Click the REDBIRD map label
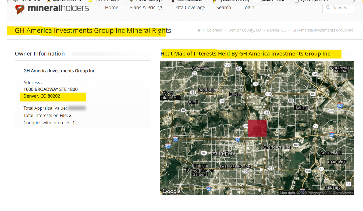 pos(333,188)
